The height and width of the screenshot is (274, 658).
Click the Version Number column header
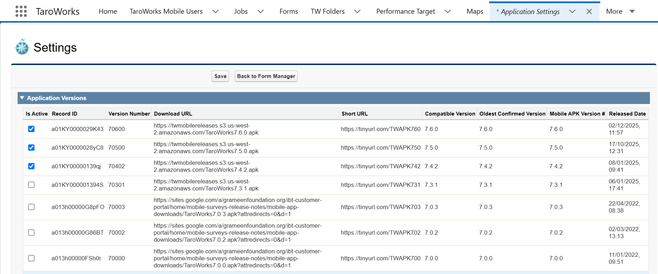(x=129, y=114)
